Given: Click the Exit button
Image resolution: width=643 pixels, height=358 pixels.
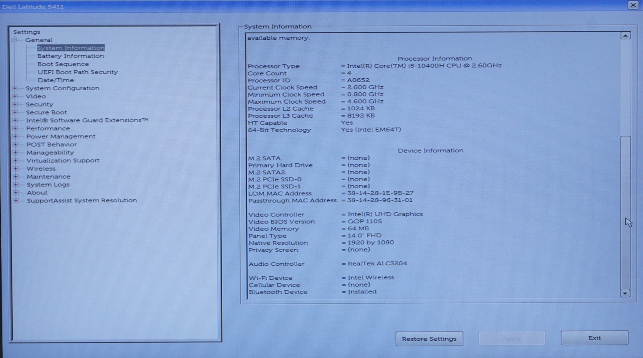Looking at the screenshot, I should coord(594,338).
